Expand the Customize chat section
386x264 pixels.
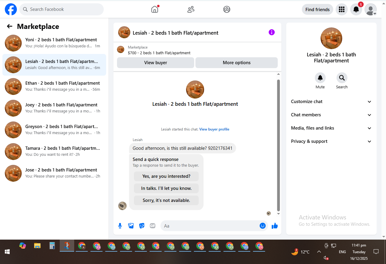pyautogui.click(x=331, y=102)
